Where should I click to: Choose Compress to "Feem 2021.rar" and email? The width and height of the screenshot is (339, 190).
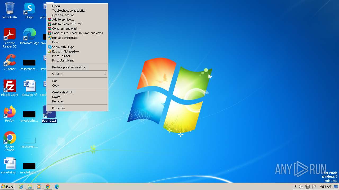pos(77,33)
